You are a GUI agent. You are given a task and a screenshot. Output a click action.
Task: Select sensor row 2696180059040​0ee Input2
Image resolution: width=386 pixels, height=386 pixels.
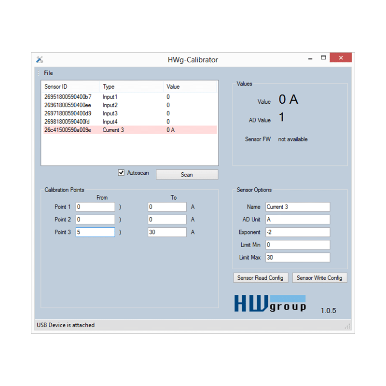(x=130, y=105)
